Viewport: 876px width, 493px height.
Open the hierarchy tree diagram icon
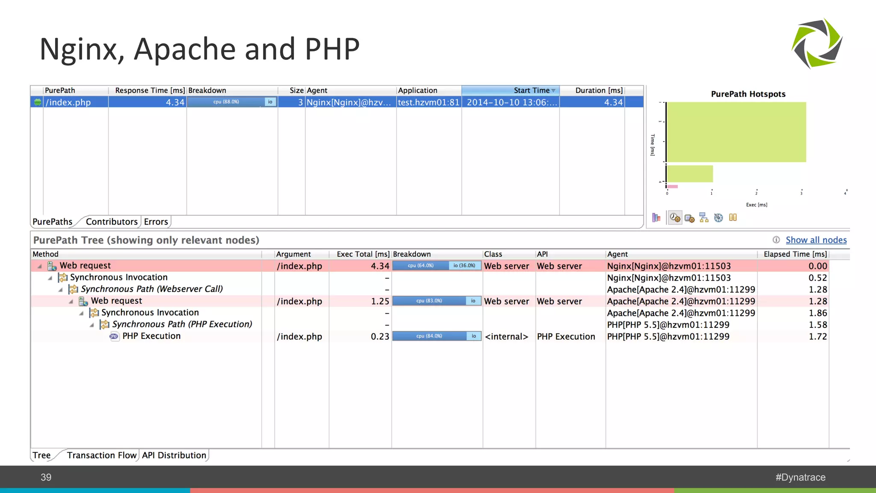(x=704, y=217)
